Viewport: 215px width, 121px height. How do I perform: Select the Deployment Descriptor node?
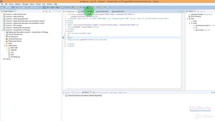click(28, 32)
